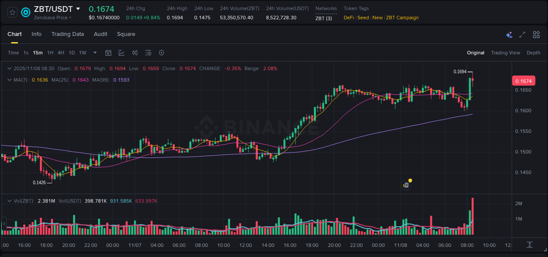Launch the AI assistant feature
Viewport: 548px width, 257px height.
(509, 34)
